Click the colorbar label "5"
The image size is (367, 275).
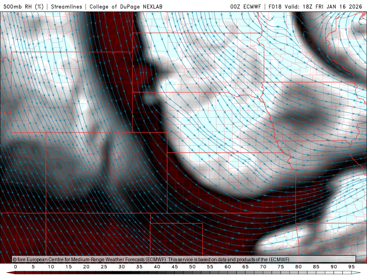pyautogui.click(x=33, y=267)
